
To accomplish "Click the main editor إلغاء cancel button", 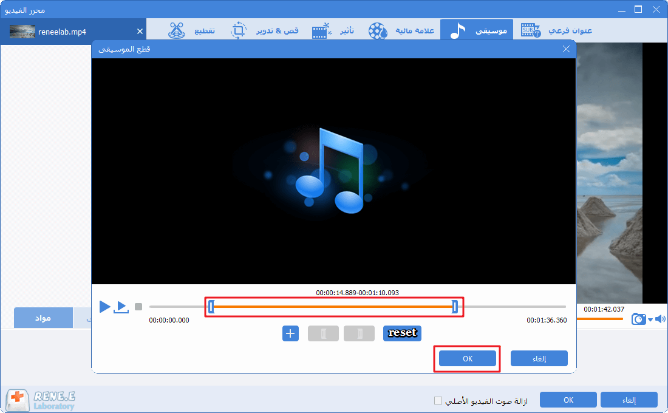I will pos(629,400).
